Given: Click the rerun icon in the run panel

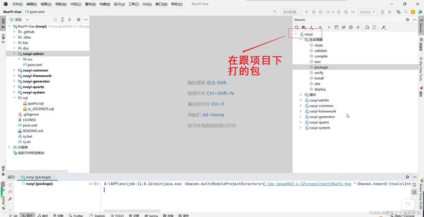Looking at the screenshot, I should tap(10, 185).
